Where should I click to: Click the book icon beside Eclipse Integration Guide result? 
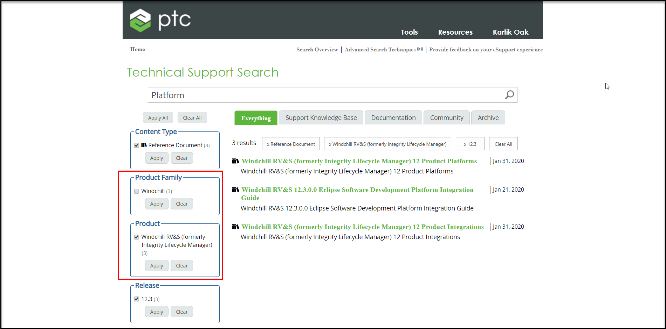point(235,189)
